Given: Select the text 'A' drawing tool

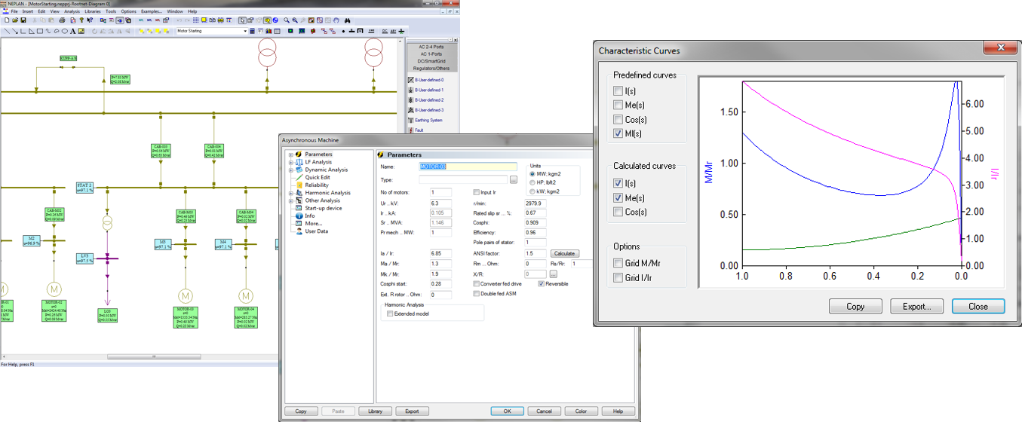Looking at the screenshot, I should point(72,31).
